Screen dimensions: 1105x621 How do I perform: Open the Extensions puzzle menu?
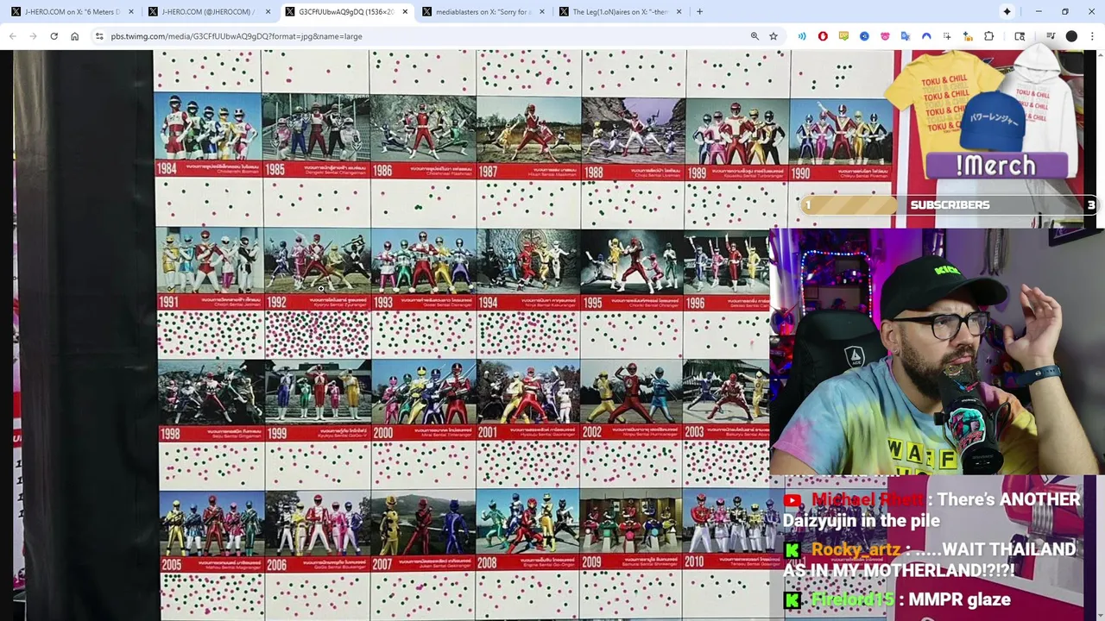988,36
